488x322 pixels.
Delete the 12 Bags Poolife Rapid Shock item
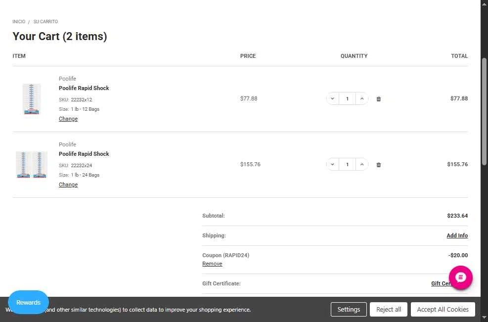[378, 99]
